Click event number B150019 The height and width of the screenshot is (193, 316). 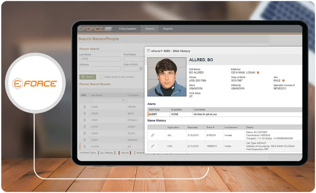point(211,135)
